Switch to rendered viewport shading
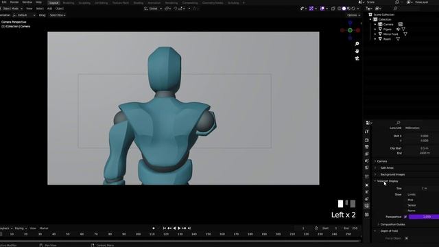 coord(353,9)
